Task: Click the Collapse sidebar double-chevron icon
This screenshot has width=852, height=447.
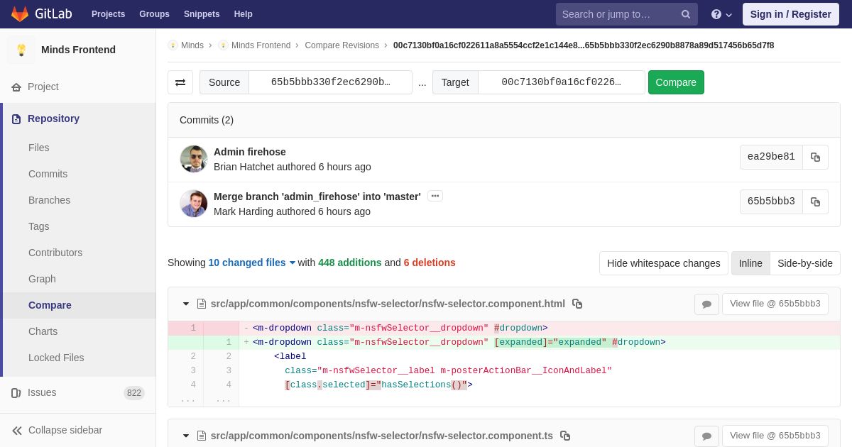Action: click(17, 431)
